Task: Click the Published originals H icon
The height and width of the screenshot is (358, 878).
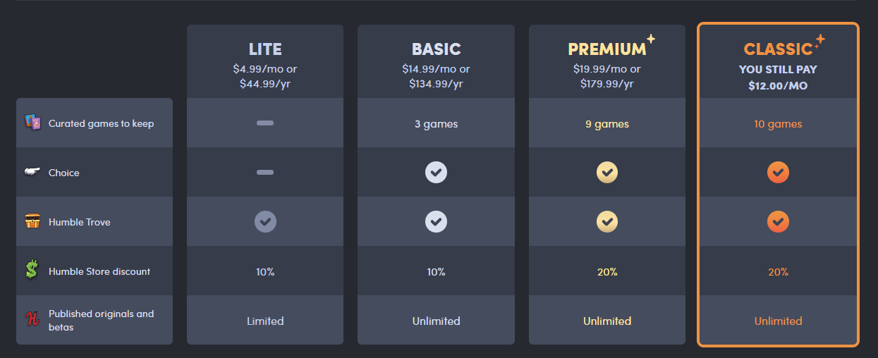Action: pyautogui.click(x=32, y=320)
